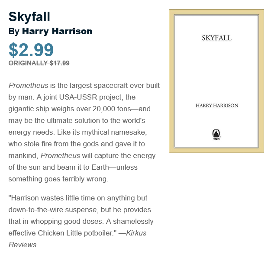This screenshot has width=274, height=258.
Task: Click 'something goes terribly wrong' closing line
Action: tap(58, 179)
